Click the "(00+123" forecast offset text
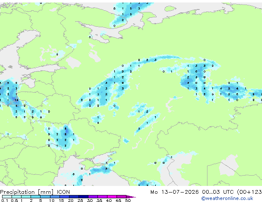Viewport: 262px width, 202px height. [250, 192]
